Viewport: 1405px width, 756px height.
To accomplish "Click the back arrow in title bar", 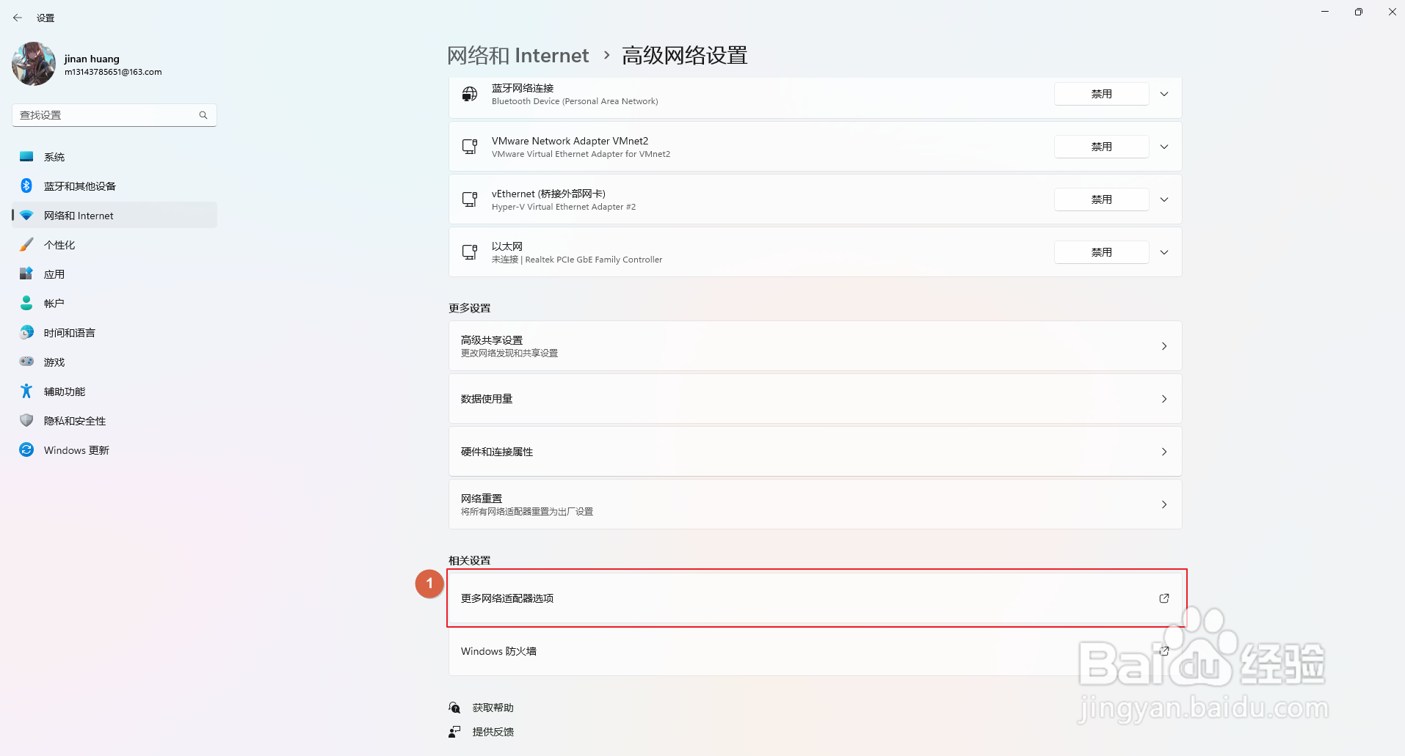I will click(x=18, y=18).
